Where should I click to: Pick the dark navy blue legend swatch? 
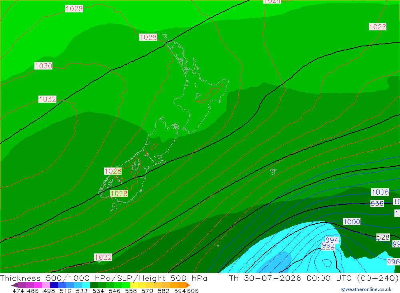click(x=54, y=285)
